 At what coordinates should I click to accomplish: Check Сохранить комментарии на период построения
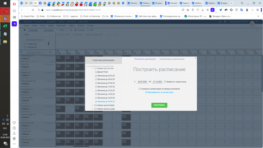140,89
